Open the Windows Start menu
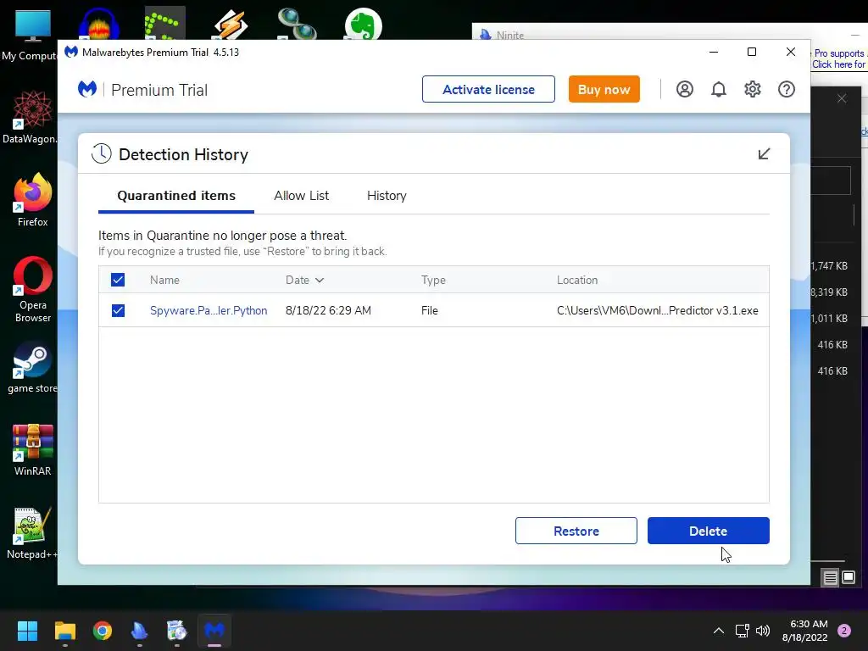 [x=27, y=631]
